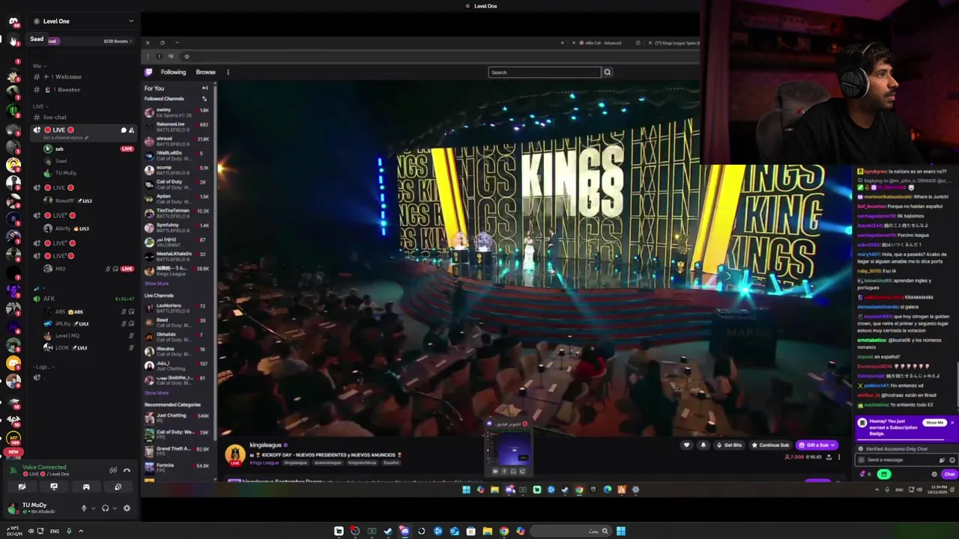View the 8/28 Boosts progress
Image resolution: width=959 pixels, height=539 pixels.
[x=118, y=41]
